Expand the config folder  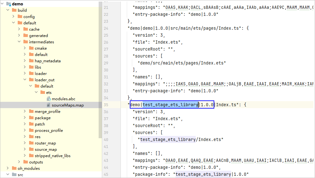13,17
